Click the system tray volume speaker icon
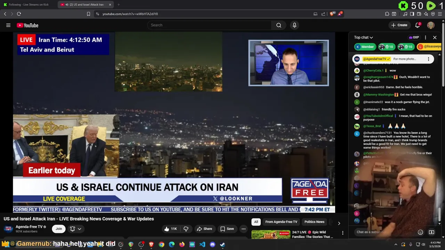The height and width of the screenshot is (250, 445). coord(423,244)
